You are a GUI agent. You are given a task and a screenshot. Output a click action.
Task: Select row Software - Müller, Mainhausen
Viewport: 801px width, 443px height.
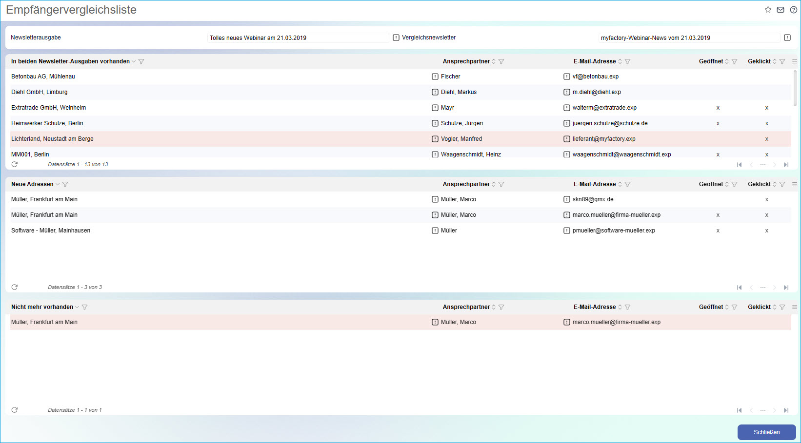pyautogui.click(x=400, y=231)
